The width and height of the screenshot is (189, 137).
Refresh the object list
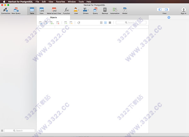79,23
